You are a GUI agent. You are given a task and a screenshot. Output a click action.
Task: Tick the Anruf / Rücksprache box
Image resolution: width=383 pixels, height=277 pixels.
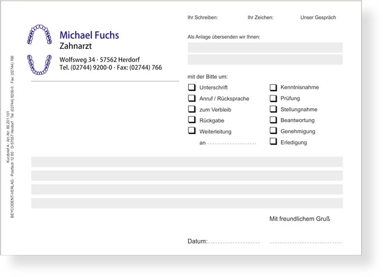192,98
